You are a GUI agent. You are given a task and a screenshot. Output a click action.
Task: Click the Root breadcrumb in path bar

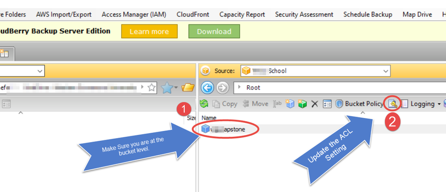point(253,88)
